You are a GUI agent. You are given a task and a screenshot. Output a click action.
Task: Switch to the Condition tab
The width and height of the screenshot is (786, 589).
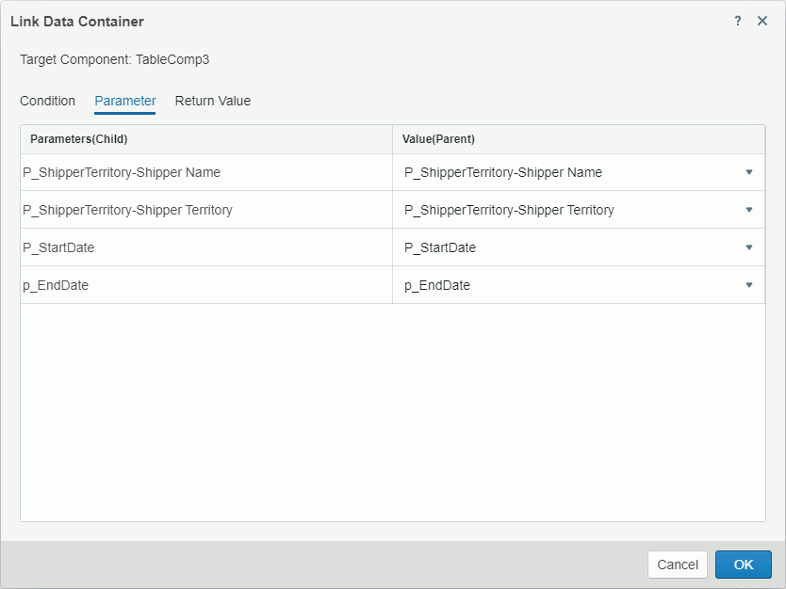47,101
